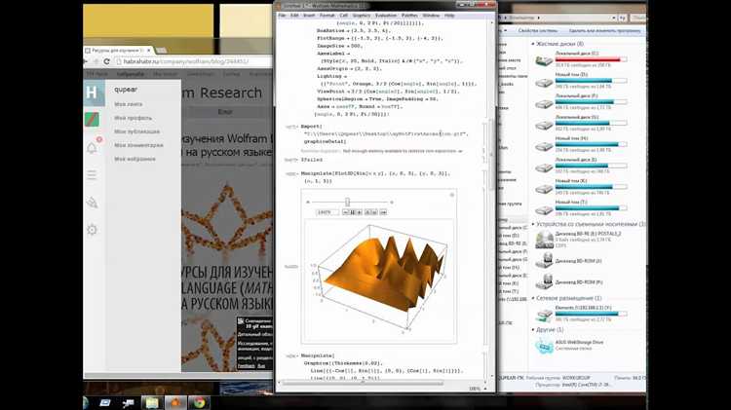Open the Graphics menu in Mathematica
This screenshot has height=410, width=731.
coord(361,16)
